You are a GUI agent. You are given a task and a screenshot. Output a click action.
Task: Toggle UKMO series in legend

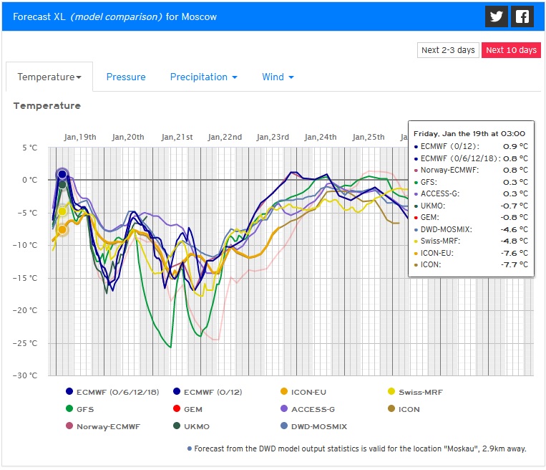[191, 426]
